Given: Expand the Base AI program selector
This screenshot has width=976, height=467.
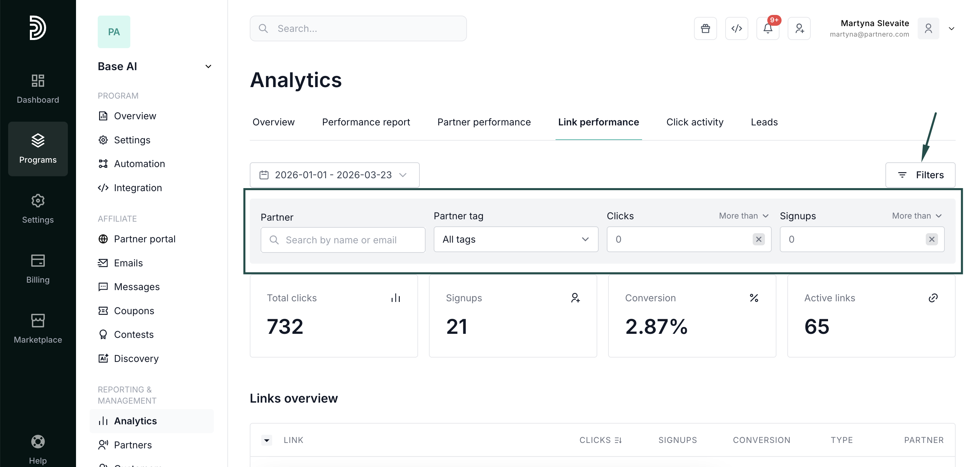Looking at the screenshot, I should (x=208, y=67).
